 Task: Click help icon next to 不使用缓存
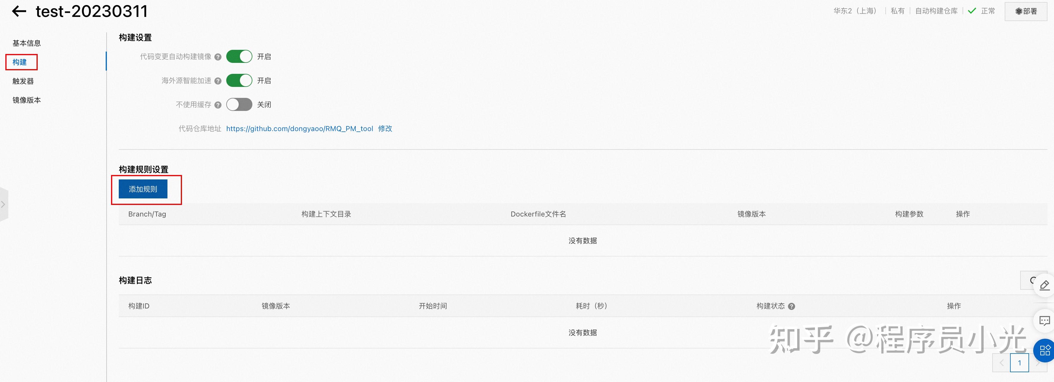tap(218, 105)
